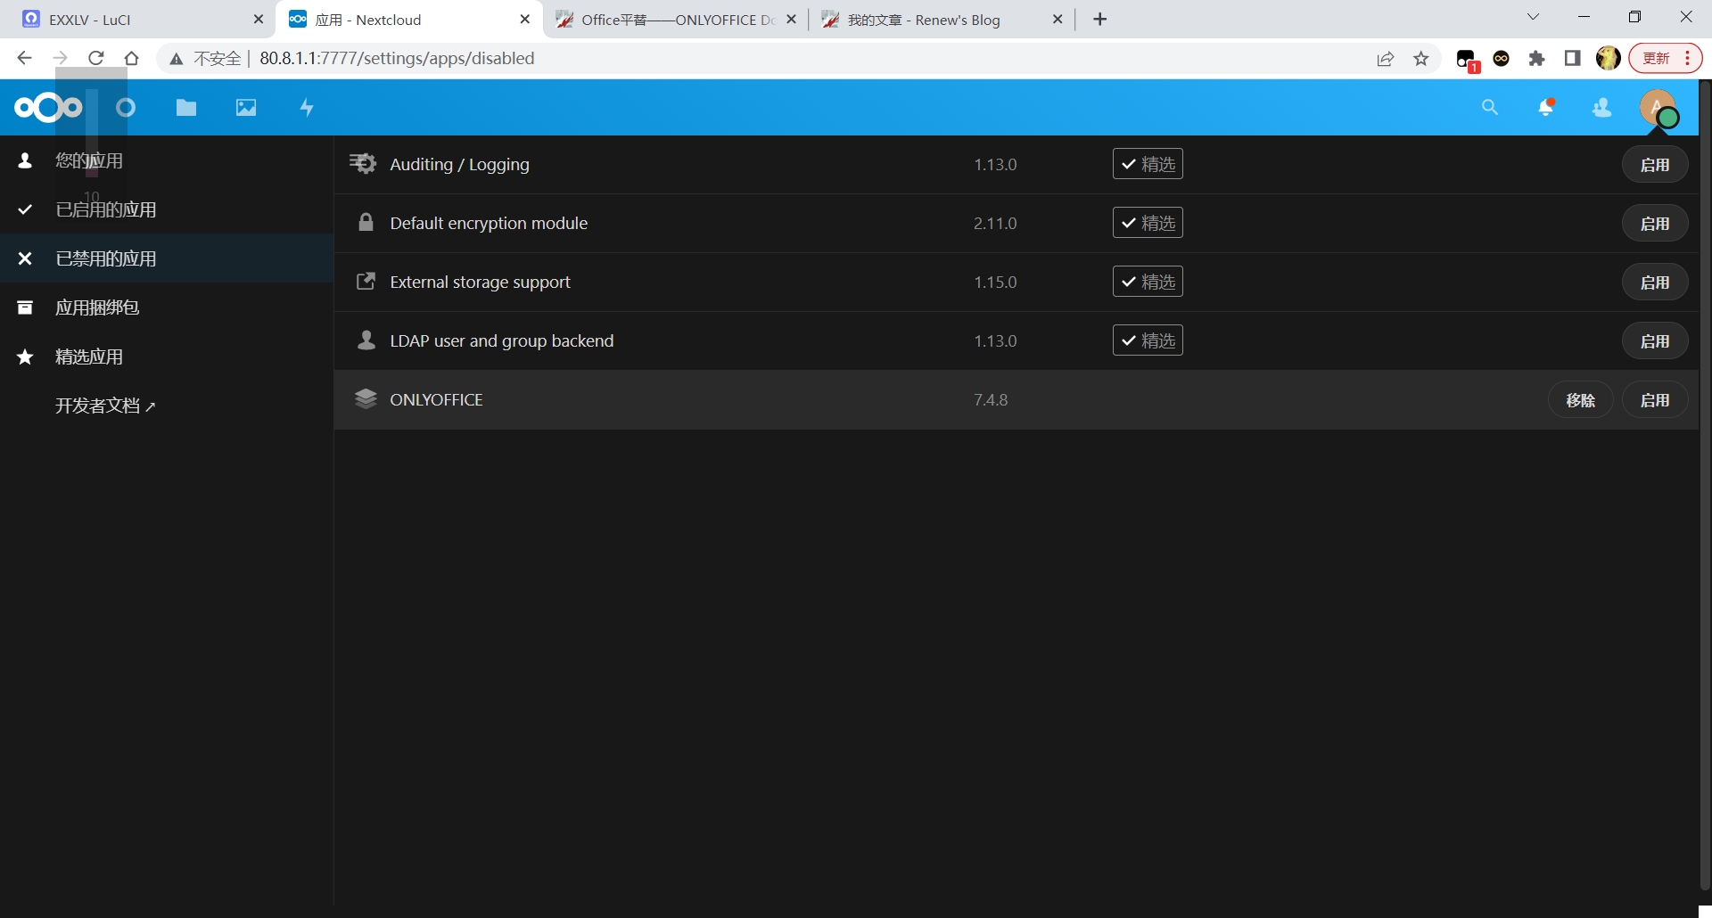Image resolution: width=1712 pixels, height=918 pixels.
Task: Open the Photos app icon
Action: 246,108
